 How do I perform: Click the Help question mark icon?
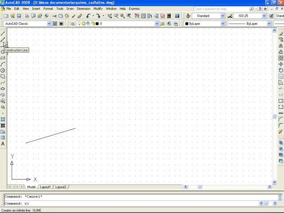click(x=177, y=16)
